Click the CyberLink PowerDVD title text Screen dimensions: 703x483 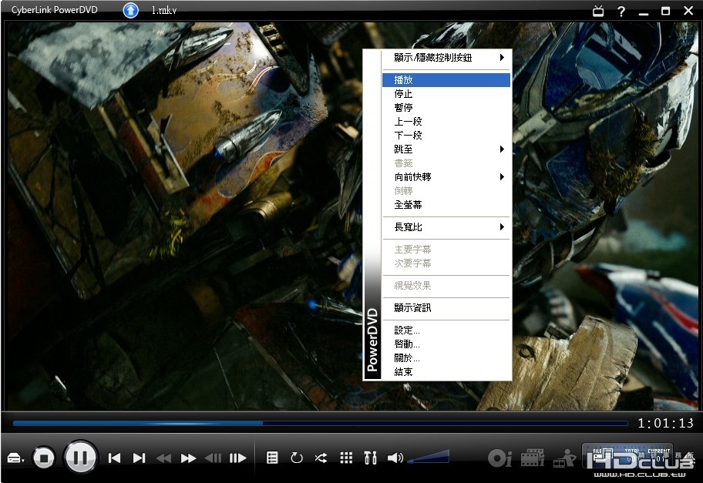pos(54,10)
